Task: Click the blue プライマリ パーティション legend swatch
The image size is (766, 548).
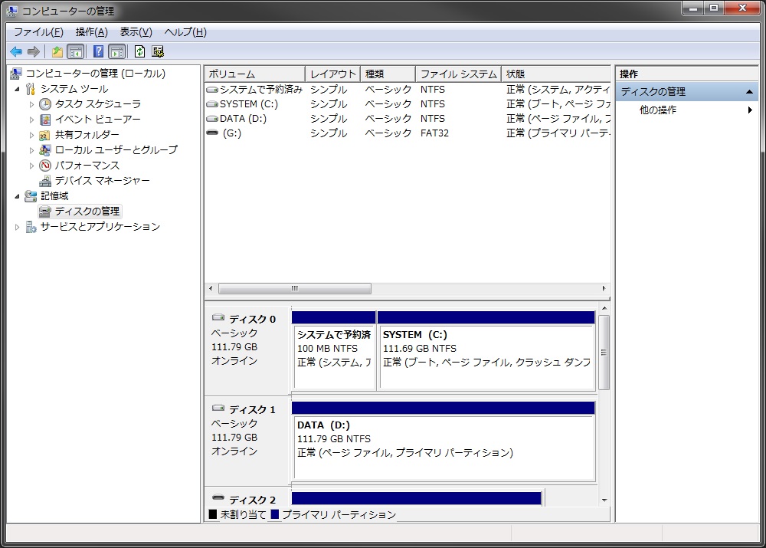Action: click(274, 514)
